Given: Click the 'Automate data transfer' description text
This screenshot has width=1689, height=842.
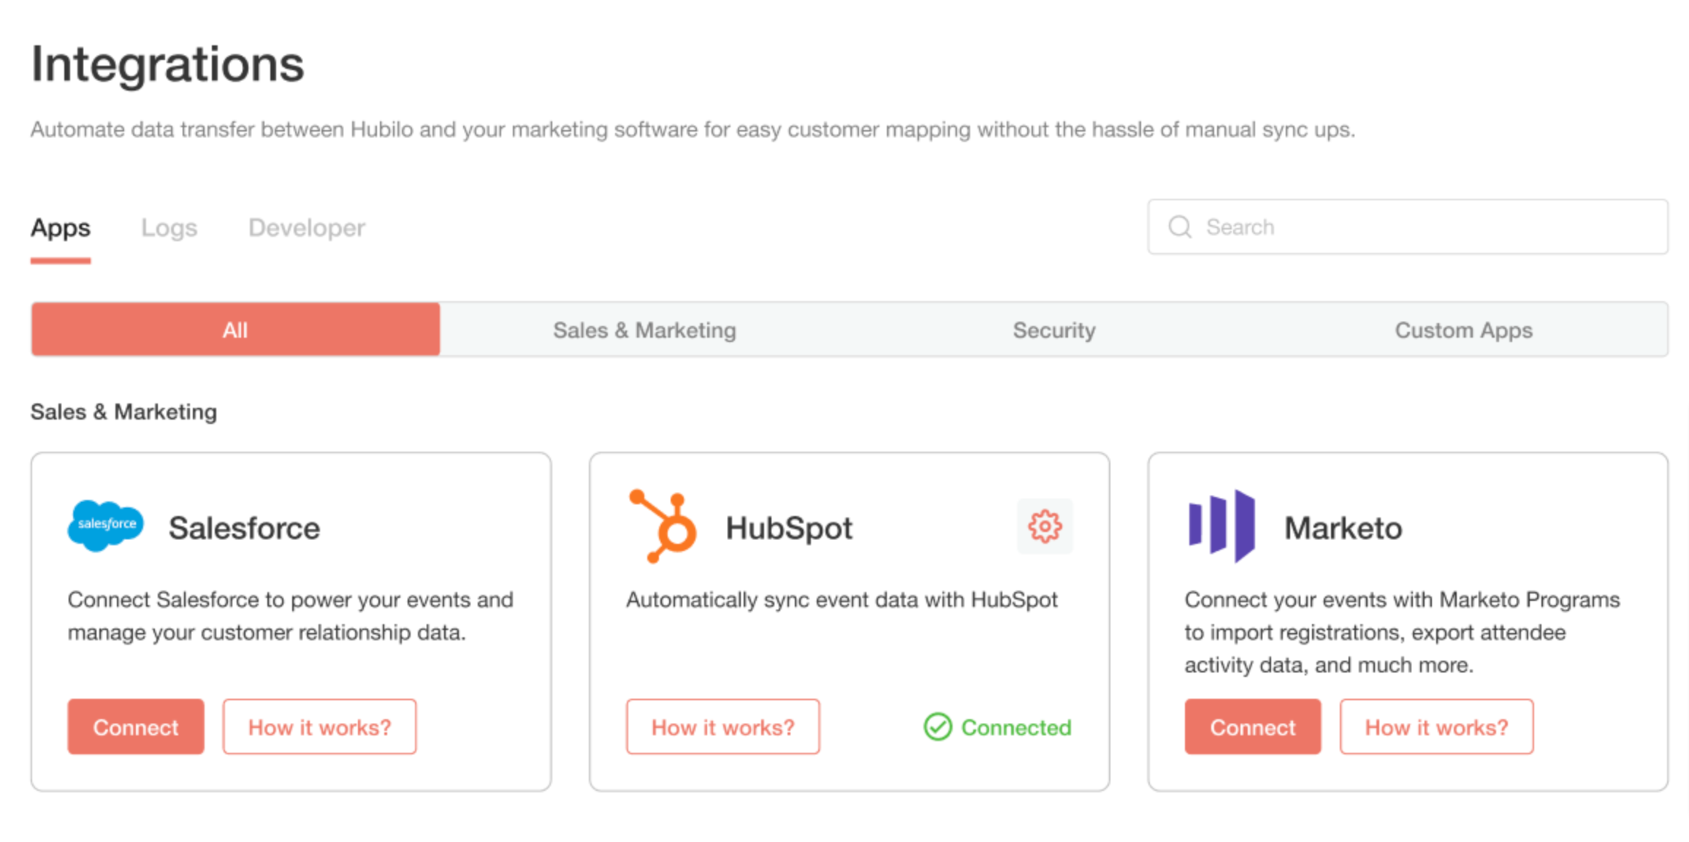Looking at the screenshot, I should pyautogui.click(x=693, y=129).
